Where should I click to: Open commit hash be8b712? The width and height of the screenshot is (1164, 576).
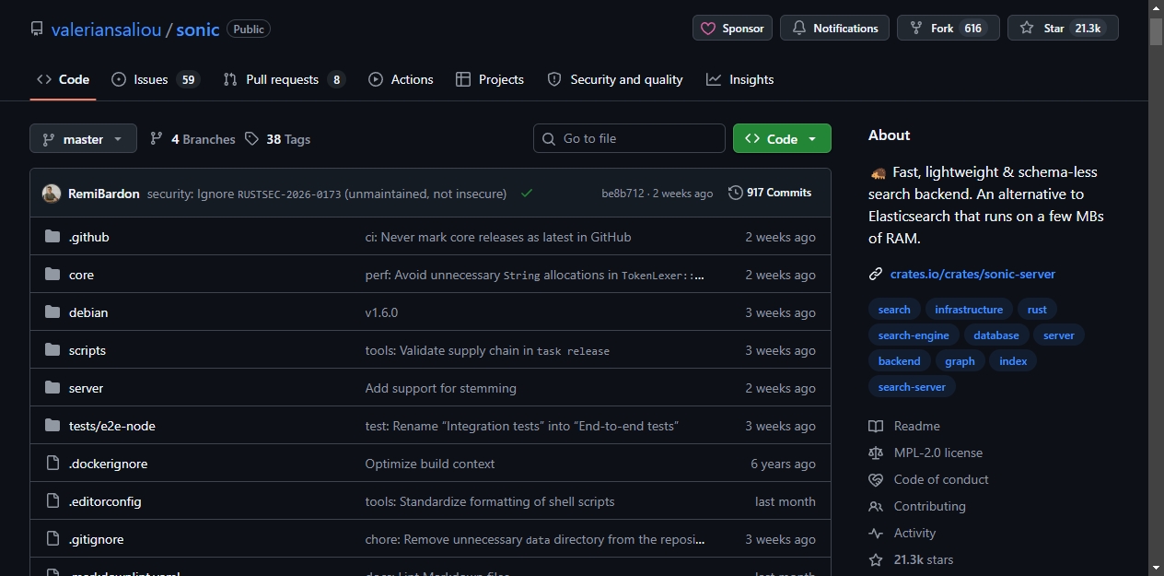pyautogui.click(x=623, y=194)
